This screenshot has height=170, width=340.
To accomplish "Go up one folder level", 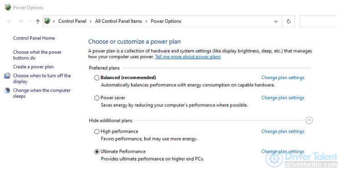I will coord(38,21).
